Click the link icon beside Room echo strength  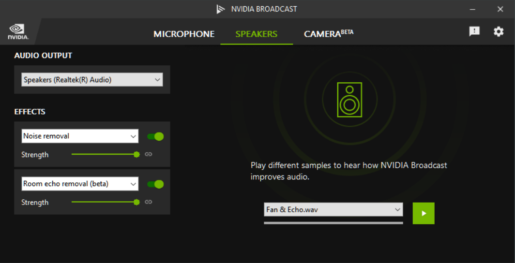coord(149,202)
